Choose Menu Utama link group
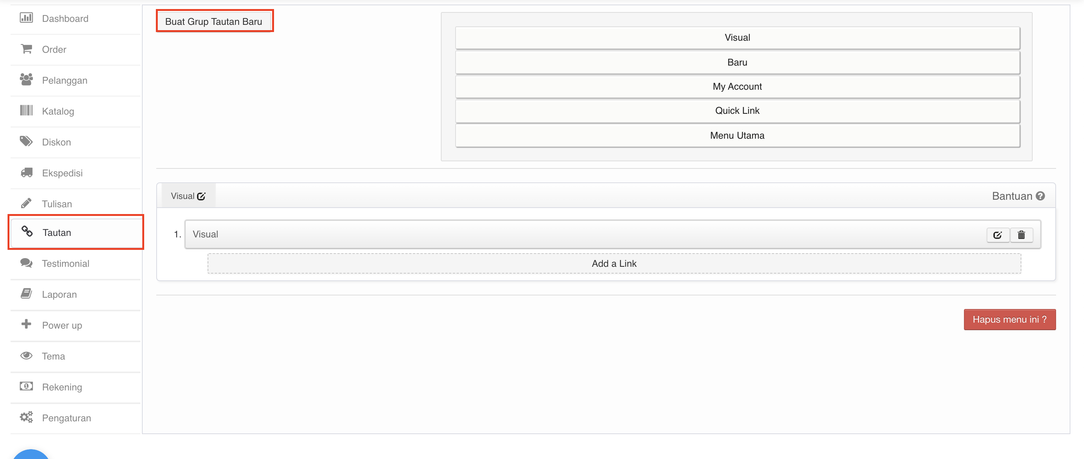 tap(737, 135)
